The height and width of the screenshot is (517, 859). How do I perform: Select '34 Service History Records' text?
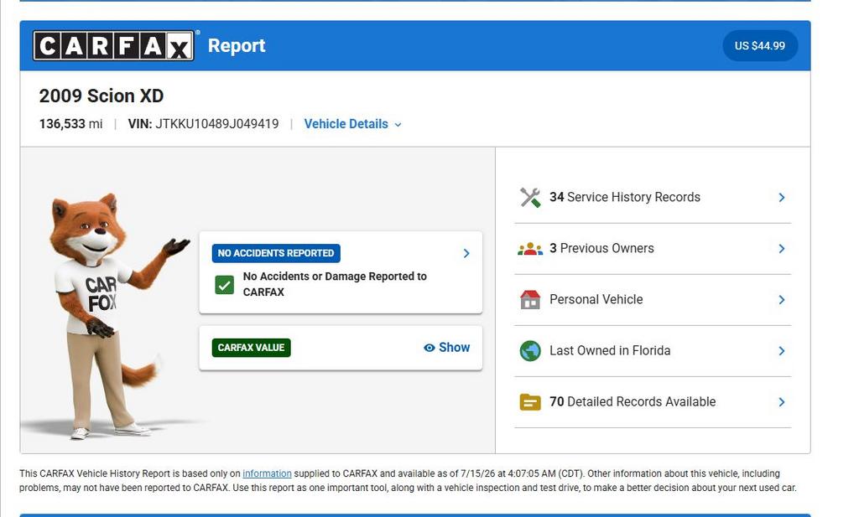pyautogui.click(x=625, y=198)
